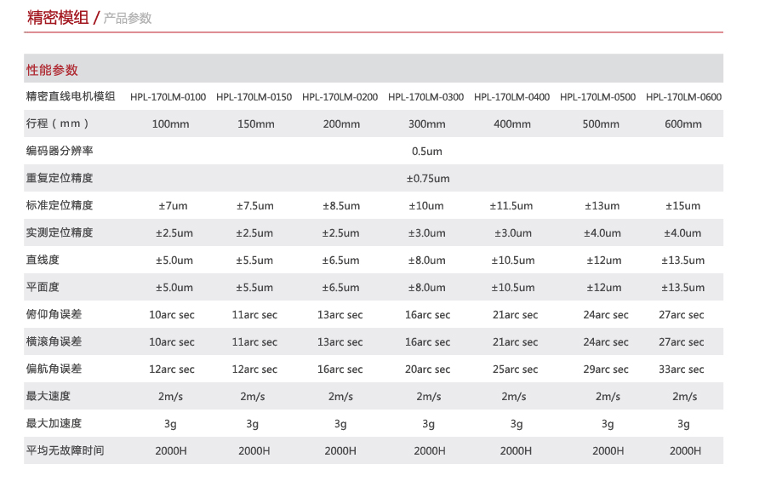
Task: Click the 200mm stroke value
Action: [341, 124]
